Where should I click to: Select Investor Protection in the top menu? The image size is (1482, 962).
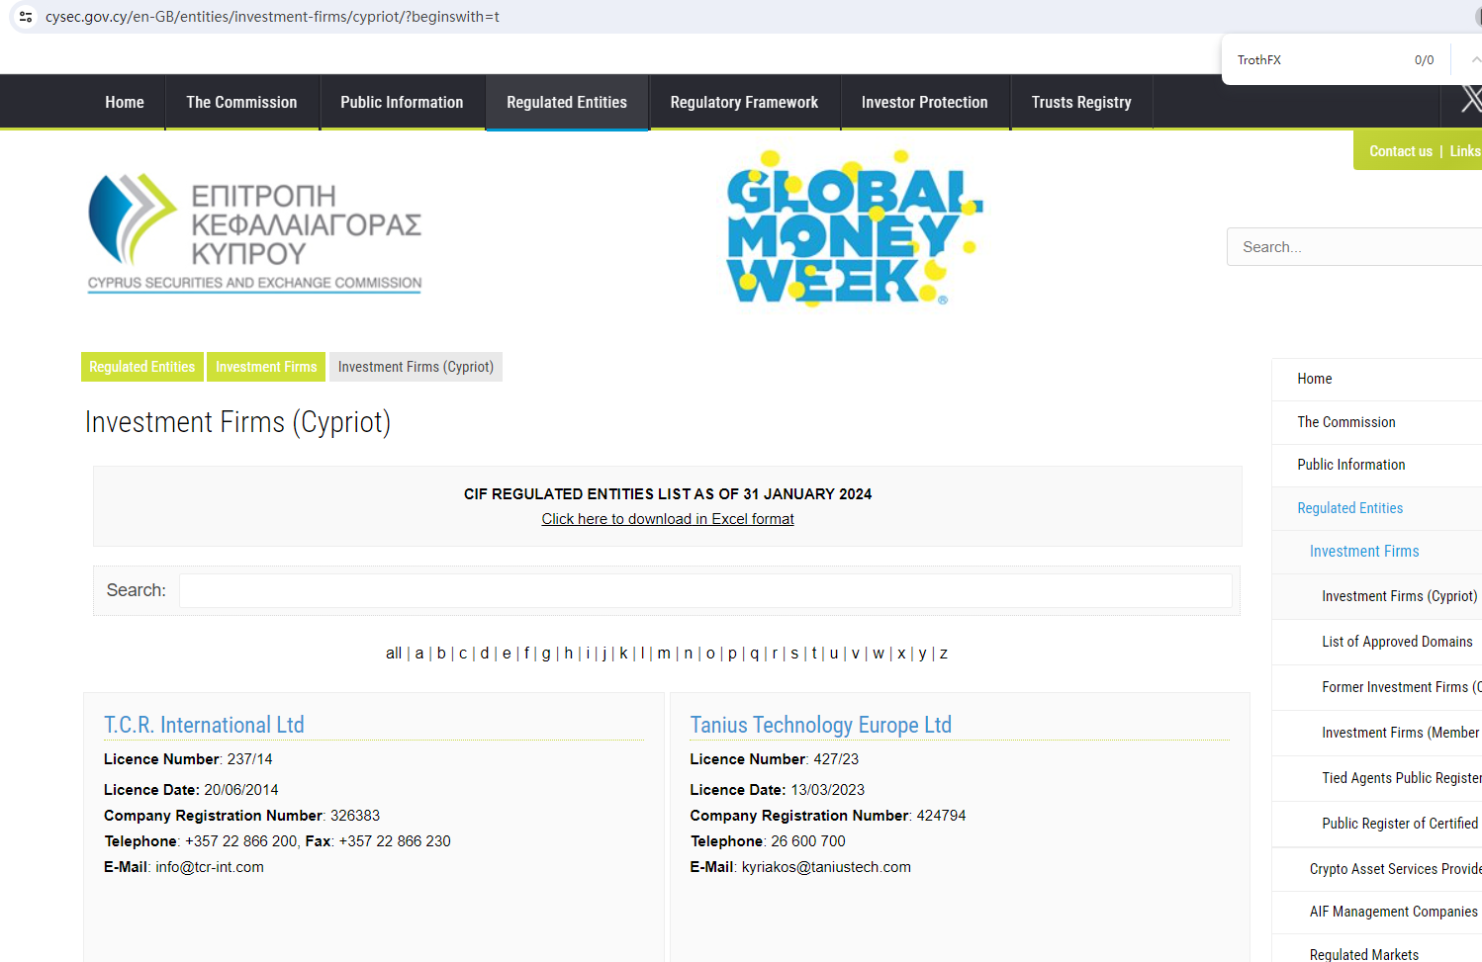tap(924, 103)
